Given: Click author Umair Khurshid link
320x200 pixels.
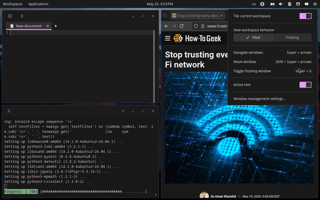Looking at the screenshot, I should 225,196.
